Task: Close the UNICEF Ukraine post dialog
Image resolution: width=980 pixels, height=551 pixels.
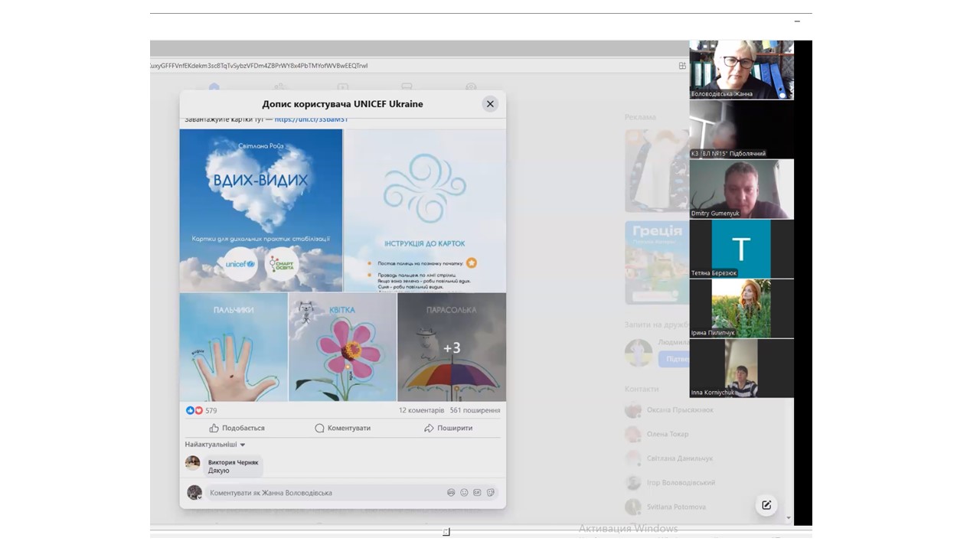Action: (x=490, y=104)
